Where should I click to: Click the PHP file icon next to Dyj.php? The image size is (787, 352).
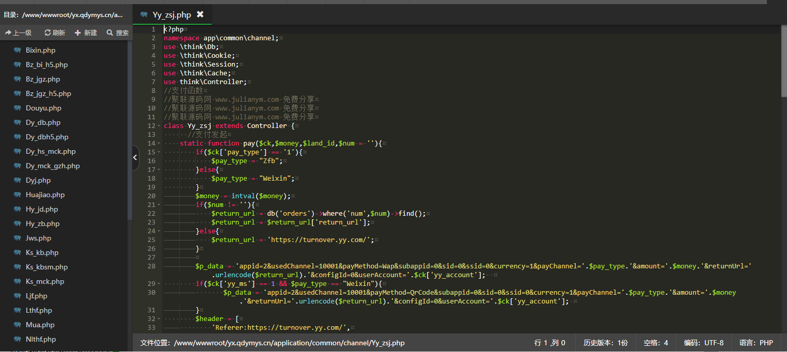pyautogui.click(x=17, y=180)
